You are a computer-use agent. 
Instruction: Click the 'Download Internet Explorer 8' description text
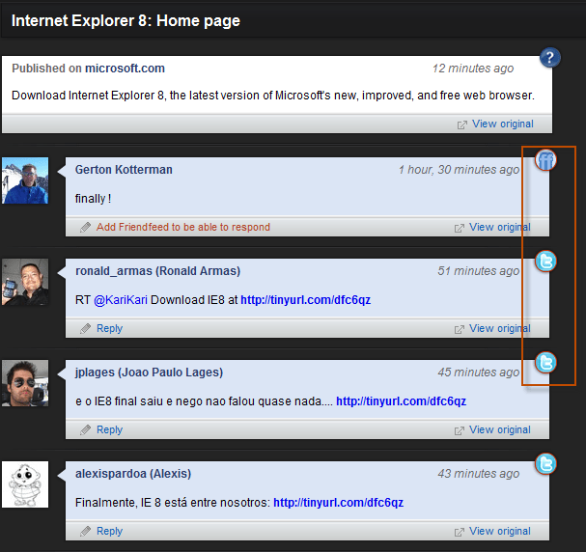click(x=273, y=96)
